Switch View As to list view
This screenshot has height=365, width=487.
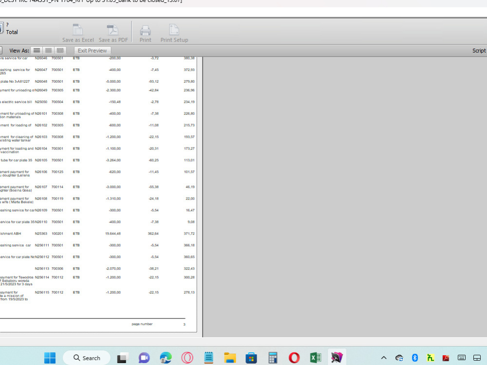(48, 51)
